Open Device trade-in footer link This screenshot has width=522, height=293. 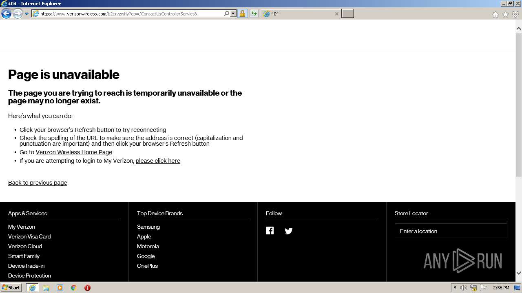point(27,266)
